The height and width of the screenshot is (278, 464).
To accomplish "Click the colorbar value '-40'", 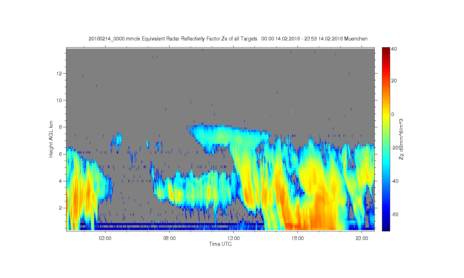I will tap(395, 181).
